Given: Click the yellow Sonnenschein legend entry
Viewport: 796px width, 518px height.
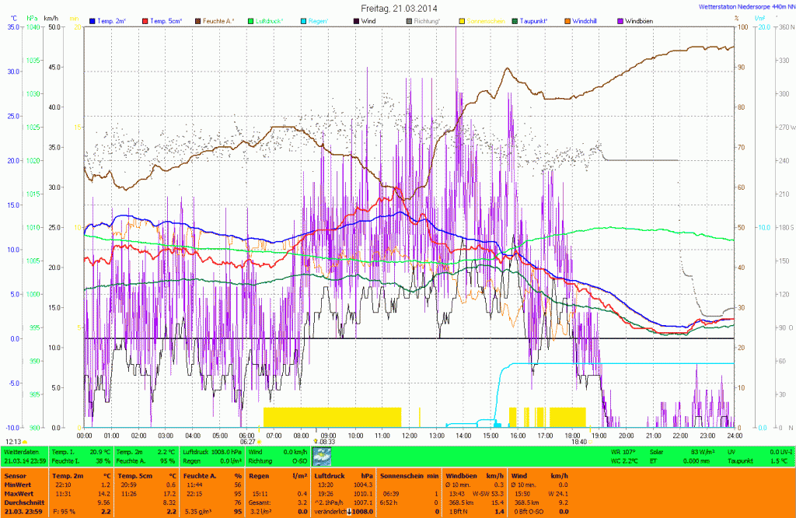Looking at the screenshot, I should click(482, 20).
